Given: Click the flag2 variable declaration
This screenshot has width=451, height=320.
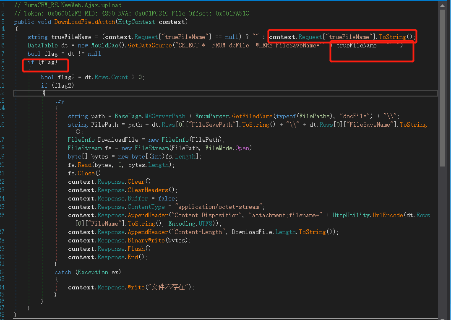Looking at the screenshot, I should point(66,77).
